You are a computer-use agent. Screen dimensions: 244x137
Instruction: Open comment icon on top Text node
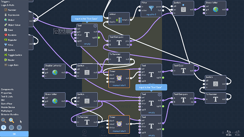[x=95, y=26]
